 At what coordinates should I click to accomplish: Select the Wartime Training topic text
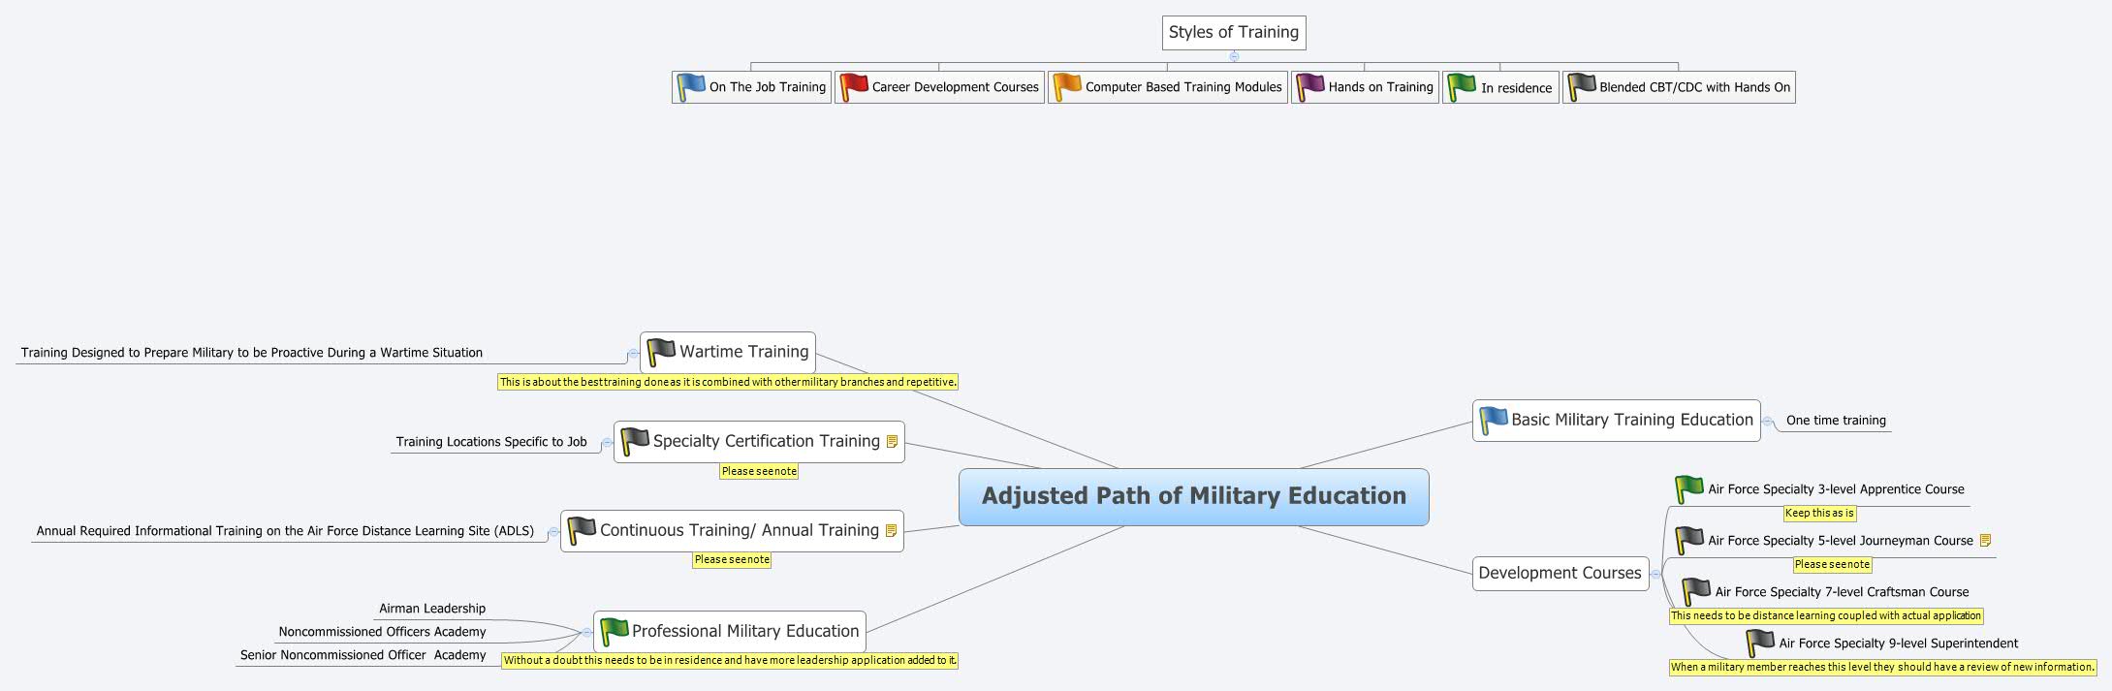(744, 352)
